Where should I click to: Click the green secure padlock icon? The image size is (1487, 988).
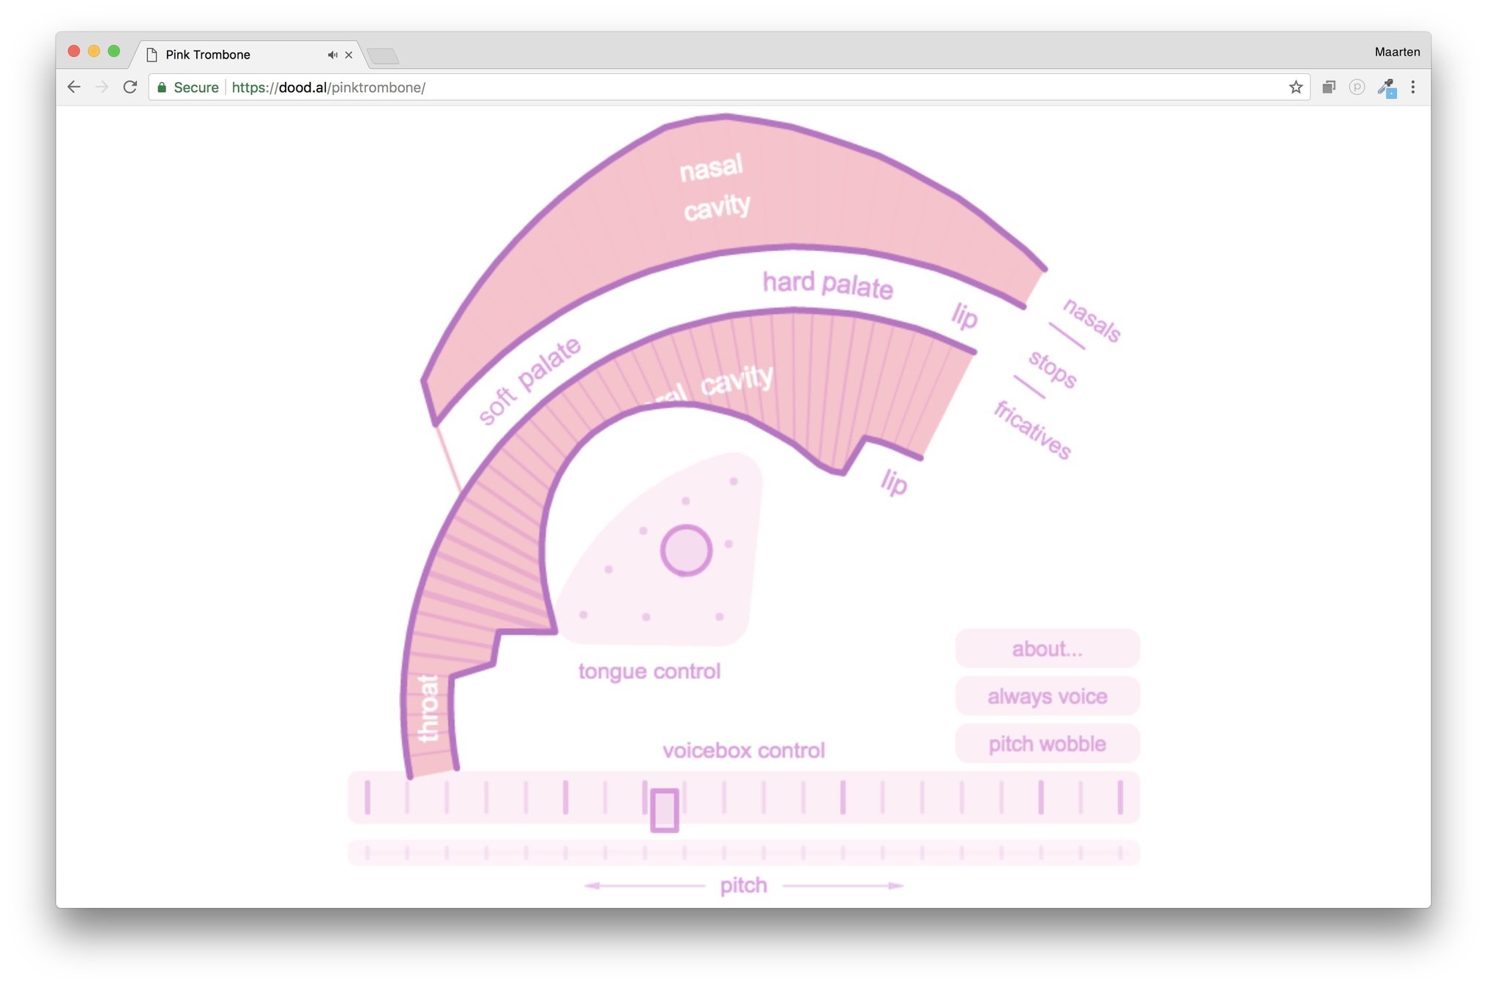tap(162, 87)
